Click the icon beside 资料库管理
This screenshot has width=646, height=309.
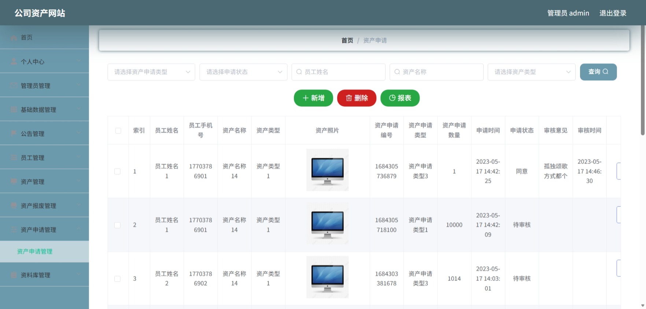[x=14, y=275]
